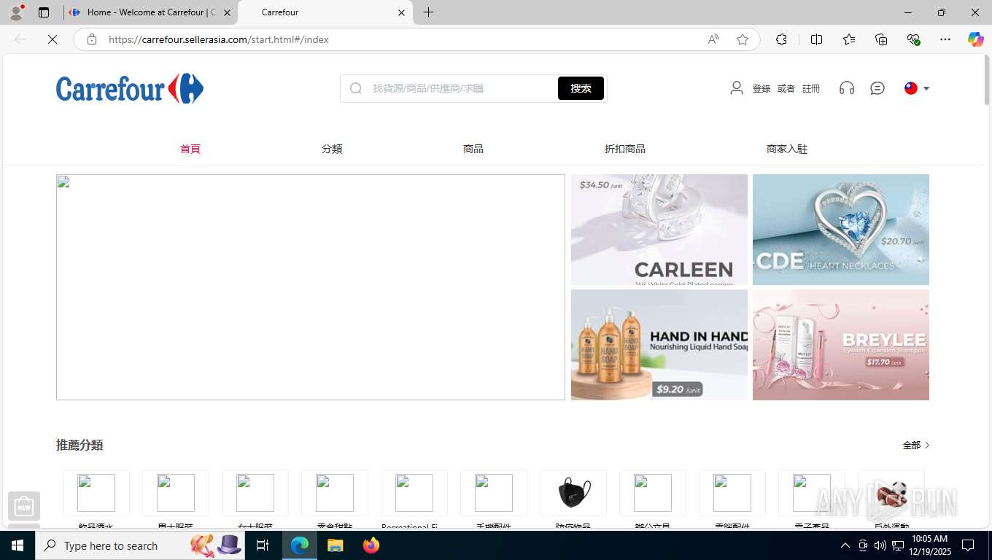The width and height of the screenshot is (992, 560).
Task: Select the 首頁 home menu item
Action: coord(190,149)
